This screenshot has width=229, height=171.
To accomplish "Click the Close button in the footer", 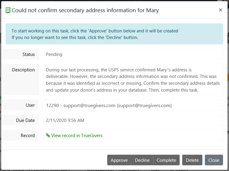I will [x=214, y=160].
